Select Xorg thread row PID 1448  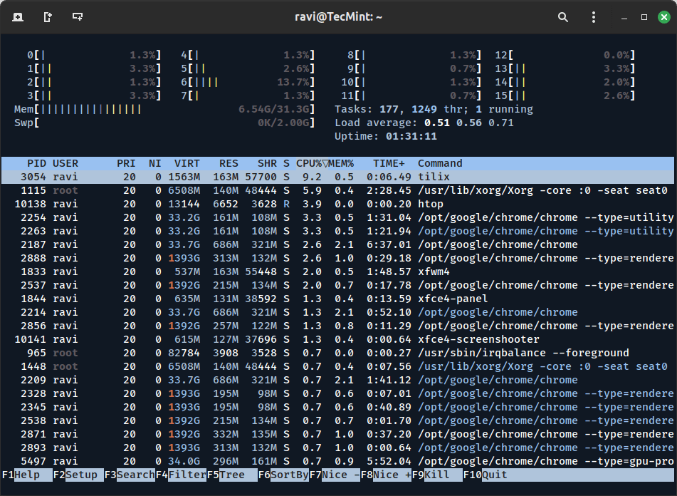tap(337, 366)
